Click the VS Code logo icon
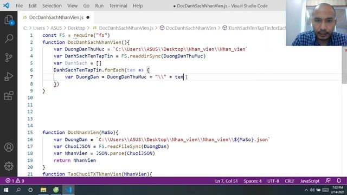 click(6, 5)
